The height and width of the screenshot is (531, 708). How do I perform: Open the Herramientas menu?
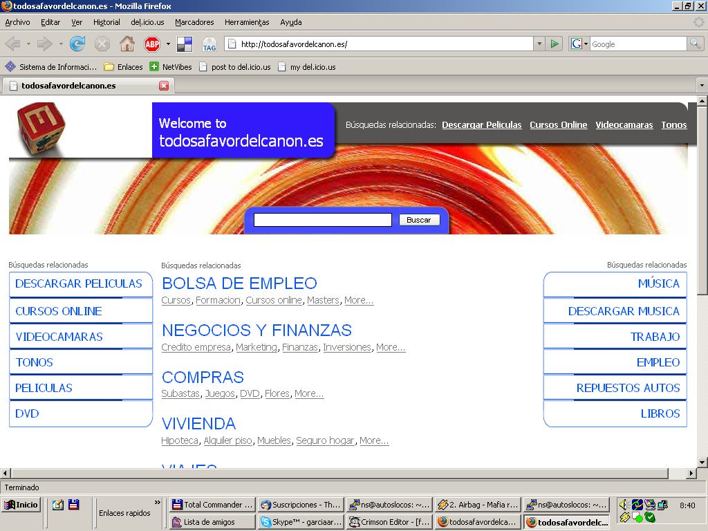247,22
